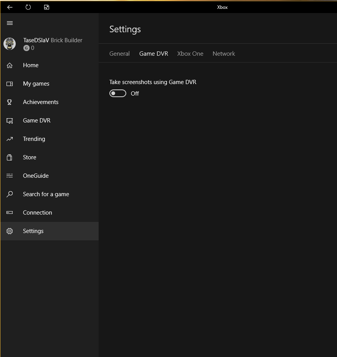
Task: Click the Achievements trophy icon
Action: (x=10, y=102)
